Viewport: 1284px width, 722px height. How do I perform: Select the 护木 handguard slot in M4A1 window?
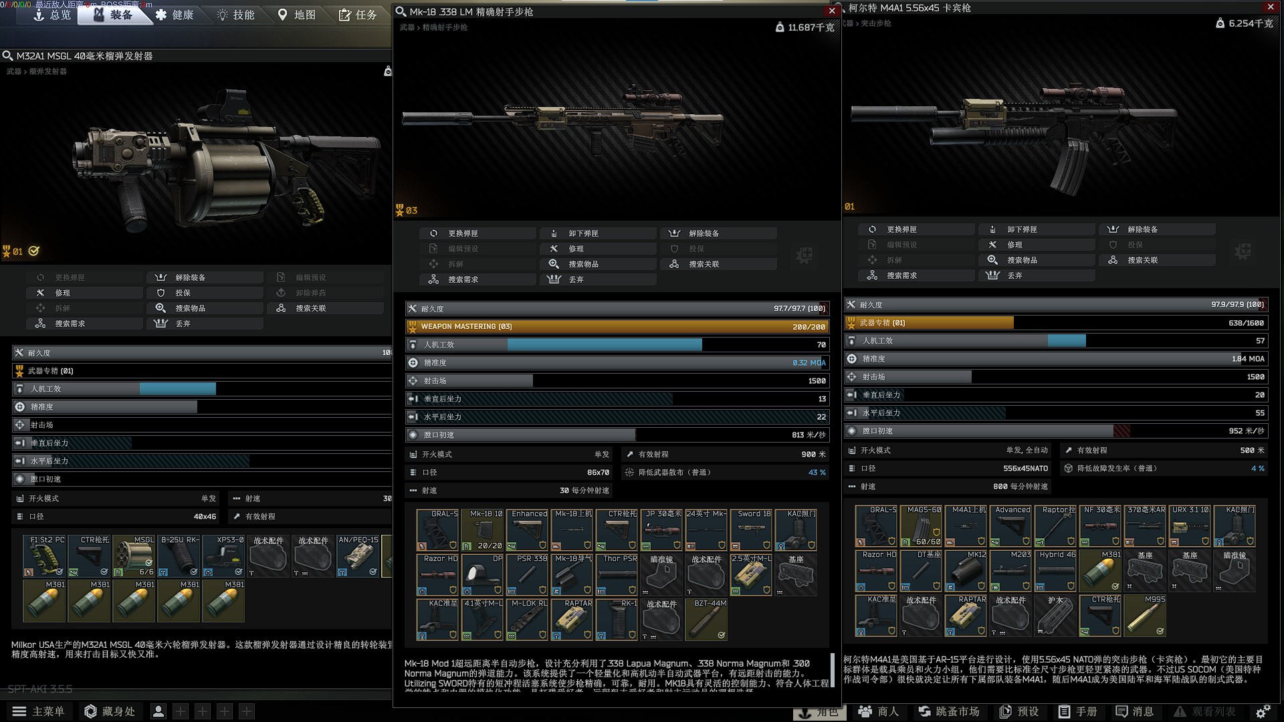[x=1055, y=615]
